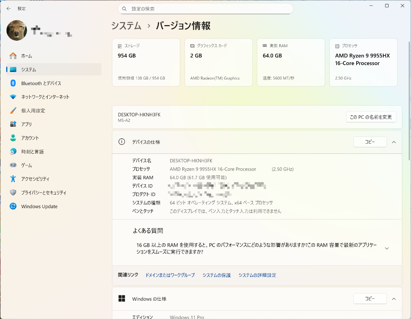Expand the 16 GB RAM FAQ question
Viewport: 411px width, 319px height.
click(x=387, y=248)
